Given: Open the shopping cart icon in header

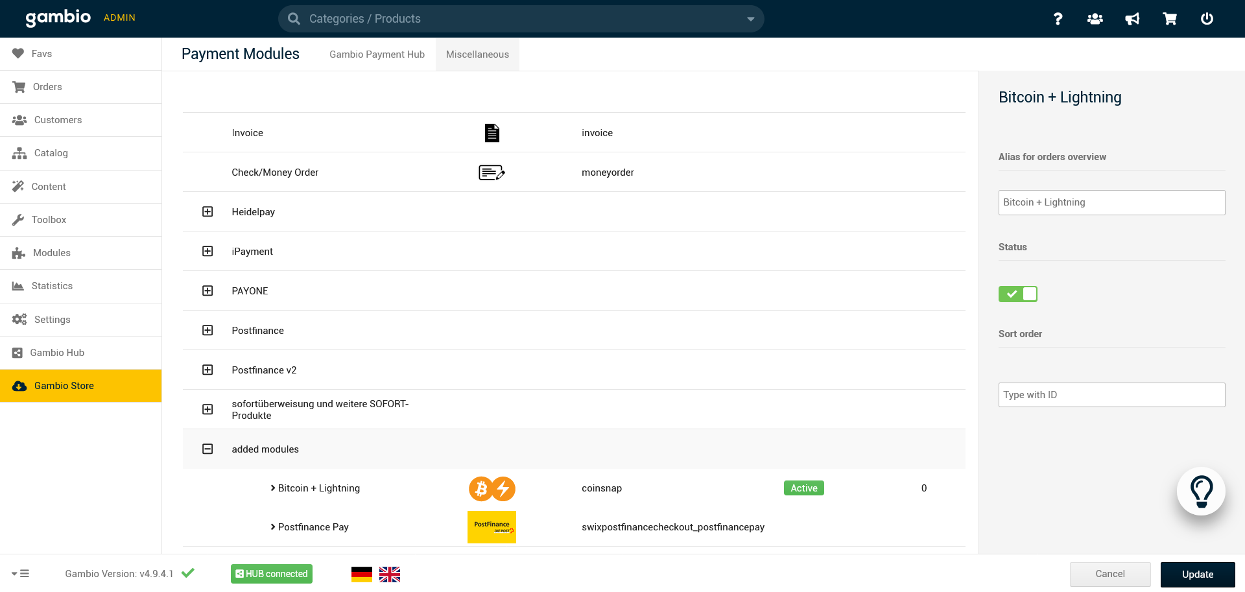Looking at the screenshot, I should (1170, 19).
